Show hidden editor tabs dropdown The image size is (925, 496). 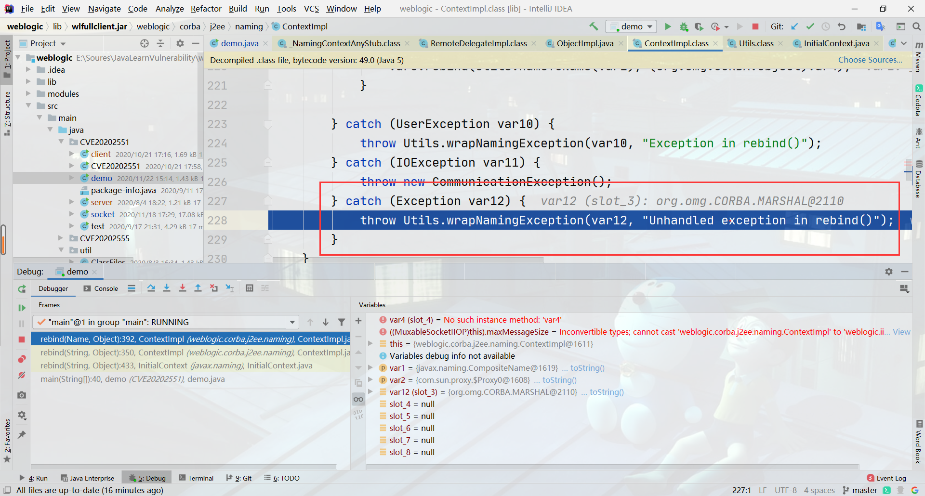pyautogui.click(x=904, y=43)
